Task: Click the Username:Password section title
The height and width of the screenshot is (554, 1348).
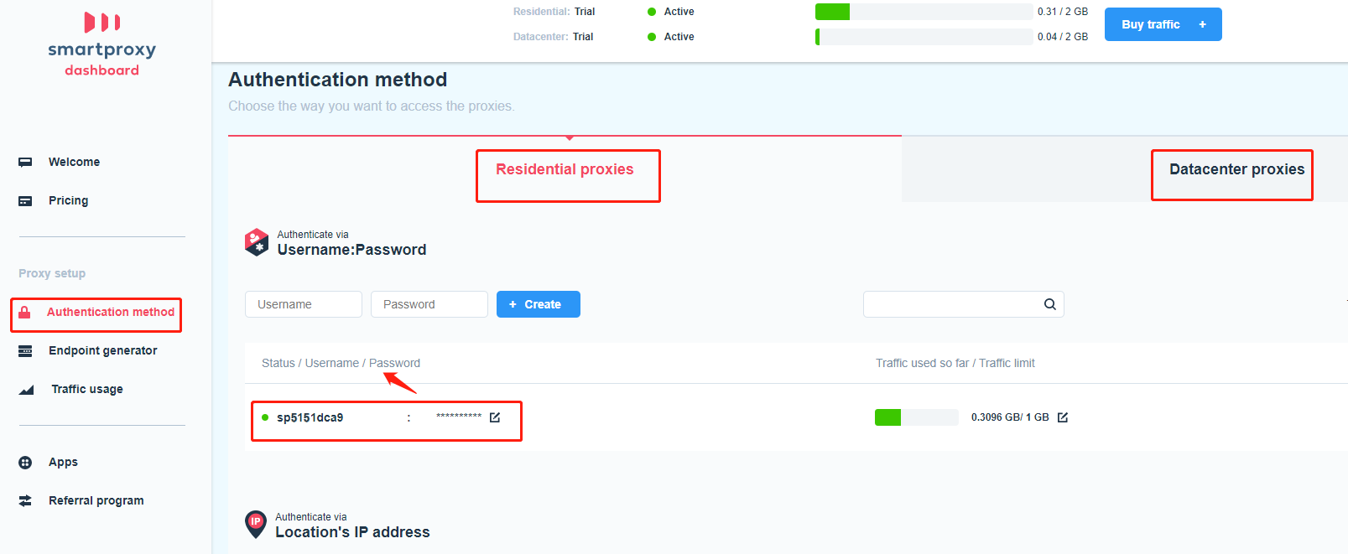Action: (x=352, y=250)
